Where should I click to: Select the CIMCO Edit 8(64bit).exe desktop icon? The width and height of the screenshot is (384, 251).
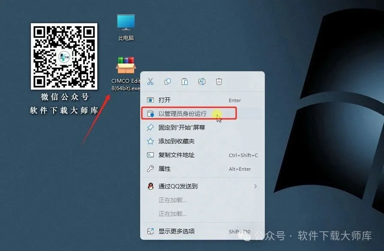pos(126,74)
